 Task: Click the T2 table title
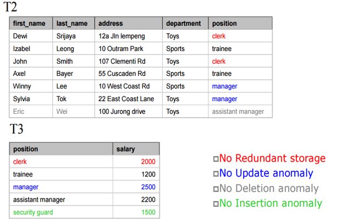pyautogui.click(x=10, y=7)
